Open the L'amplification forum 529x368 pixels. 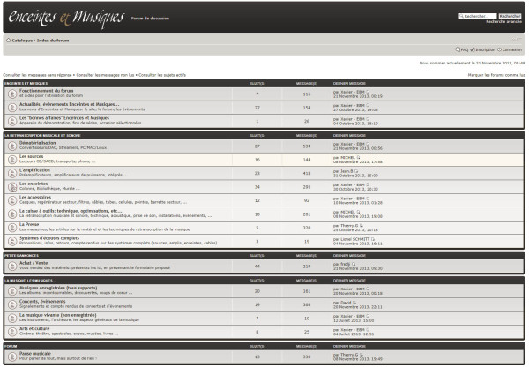(40, 169)
